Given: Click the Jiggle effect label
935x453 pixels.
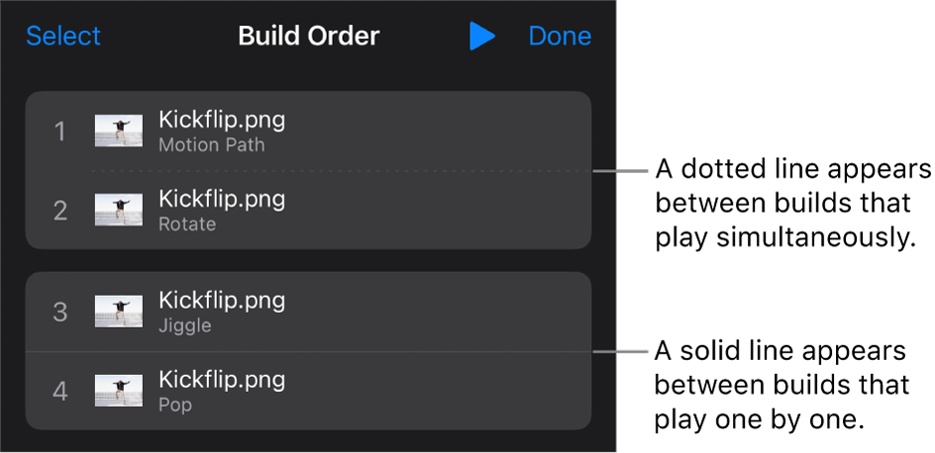Looking at the screenshot, I should pos(185,325).
